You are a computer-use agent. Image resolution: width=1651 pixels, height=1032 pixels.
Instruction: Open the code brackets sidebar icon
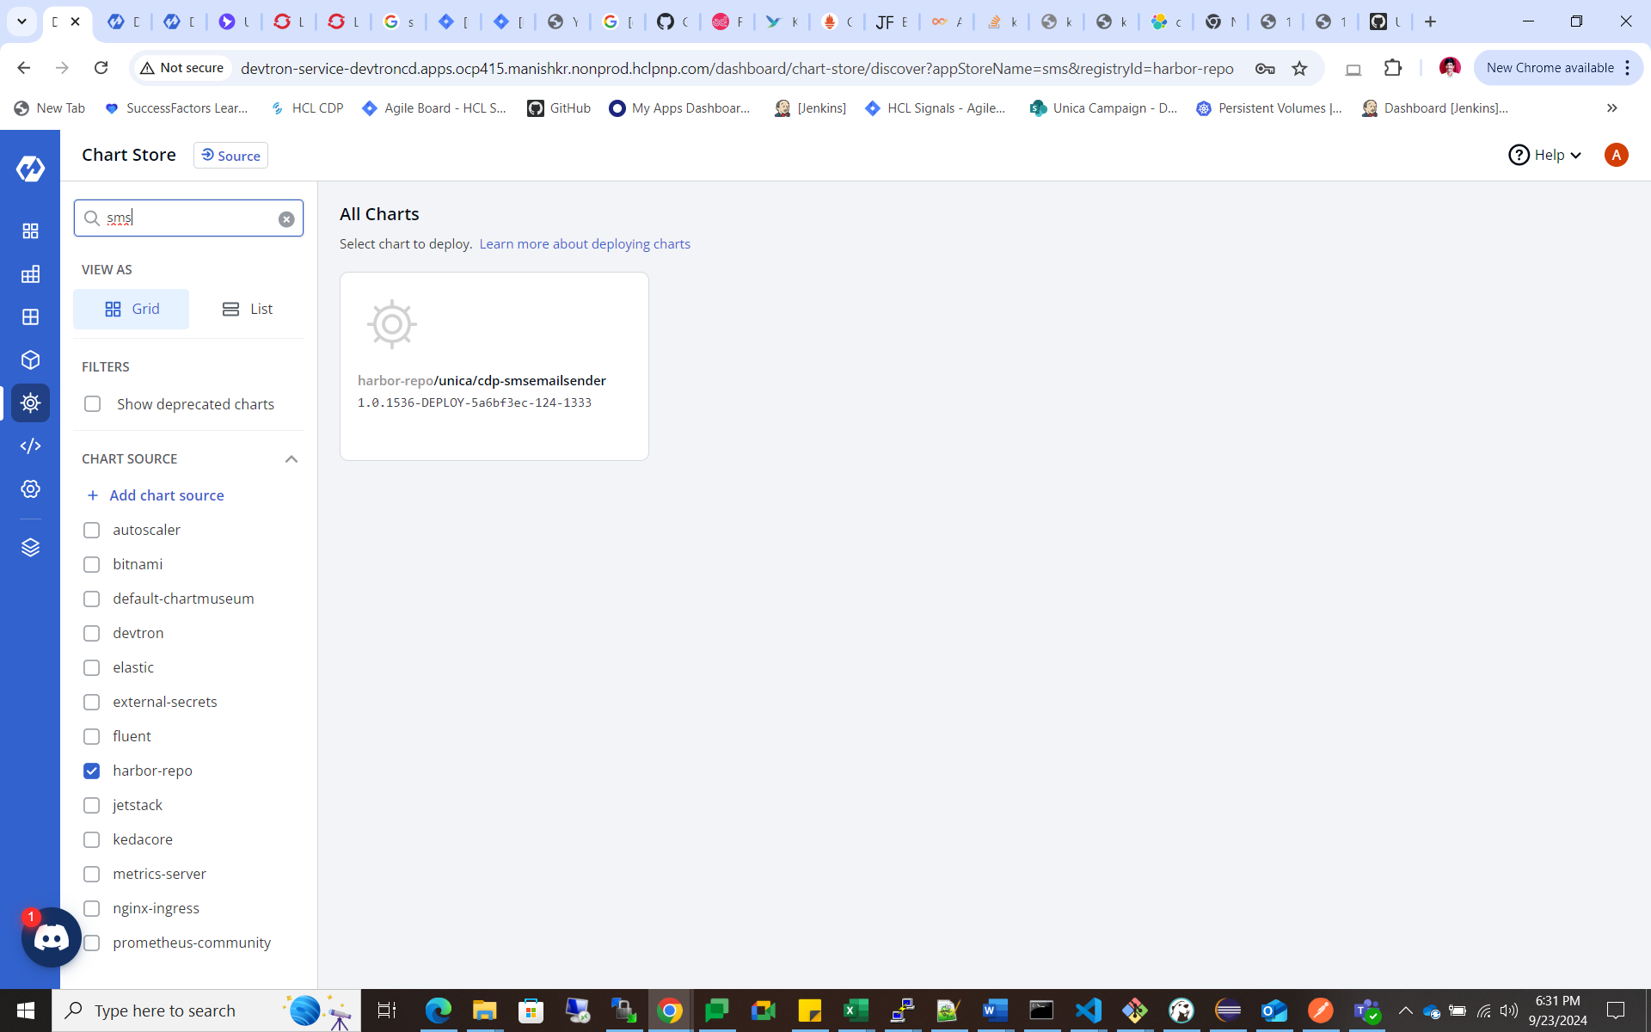pyautogui.click(x=30, y=445)
